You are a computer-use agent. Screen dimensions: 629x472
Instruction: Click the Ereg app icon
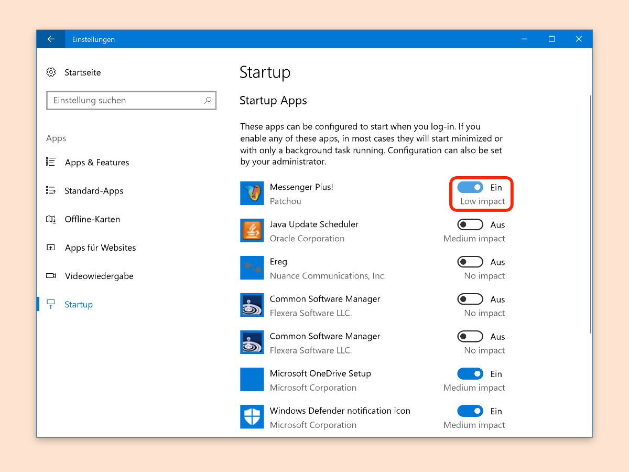[x=252, y=268]
